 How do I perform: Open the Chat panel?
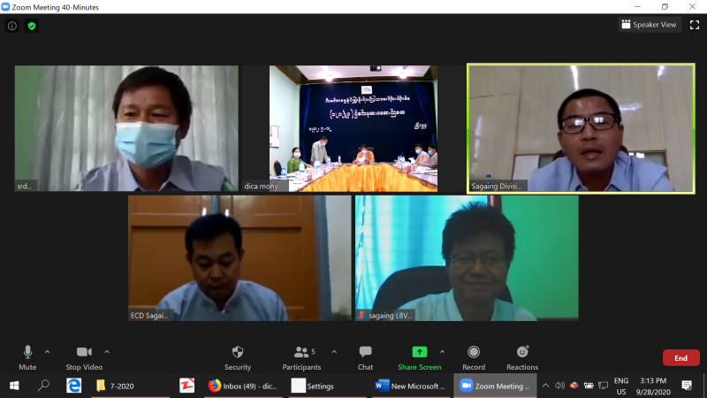[365, 356]
